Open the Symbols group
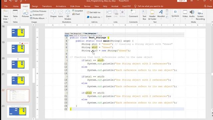This screenshot has width=213, height=120. tap(175, 14)
